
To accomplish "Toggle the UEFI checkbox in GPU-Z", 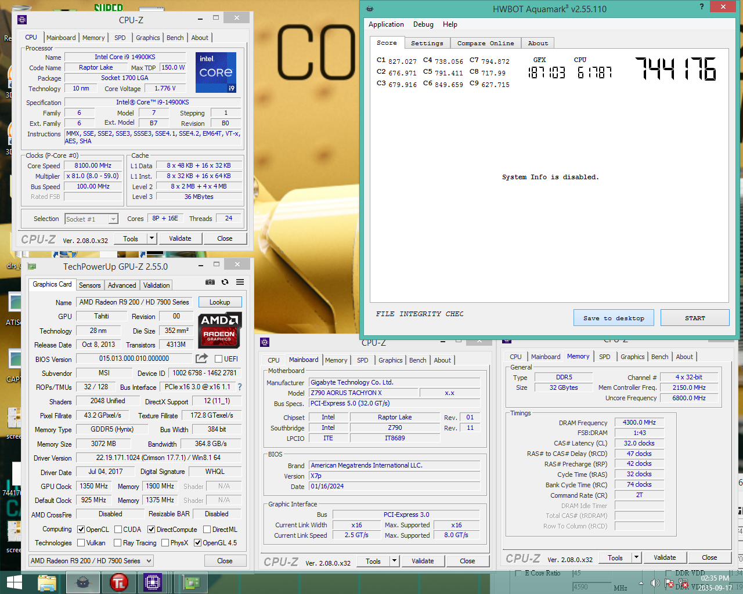I will [x=219, y=358].
